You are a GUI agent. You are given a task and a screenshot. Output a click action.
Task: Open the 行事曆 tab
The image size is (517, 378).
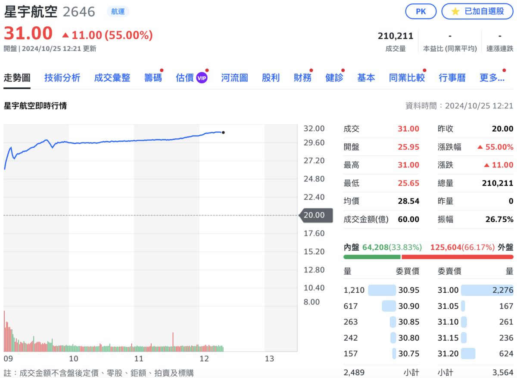[x=452, y=78]
